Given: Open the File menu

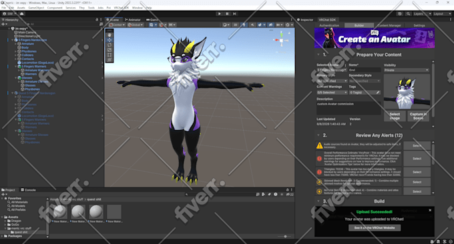Looking at the screenshot, I should 4,8.
